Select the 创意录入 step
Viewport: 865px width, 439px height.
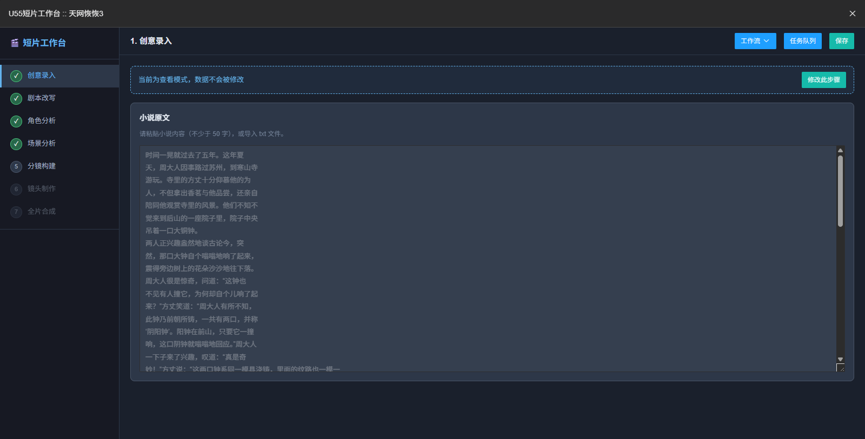click(x=59, y=76)
